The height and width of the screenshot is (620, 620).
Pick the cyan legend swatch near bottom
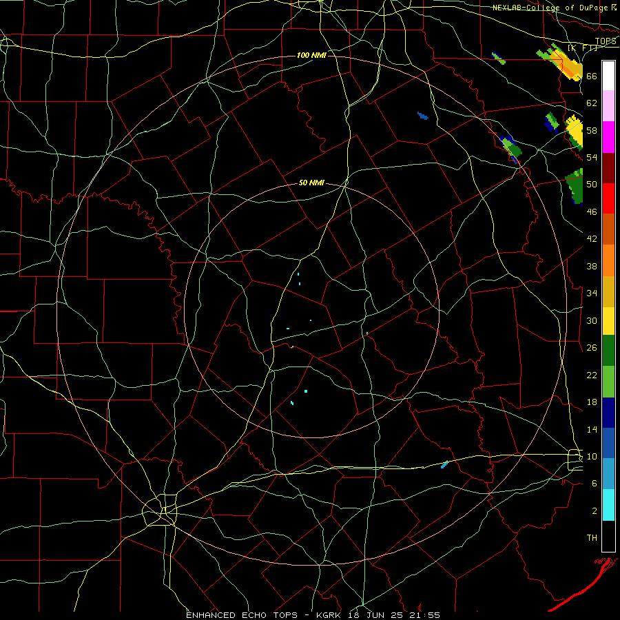608,505
